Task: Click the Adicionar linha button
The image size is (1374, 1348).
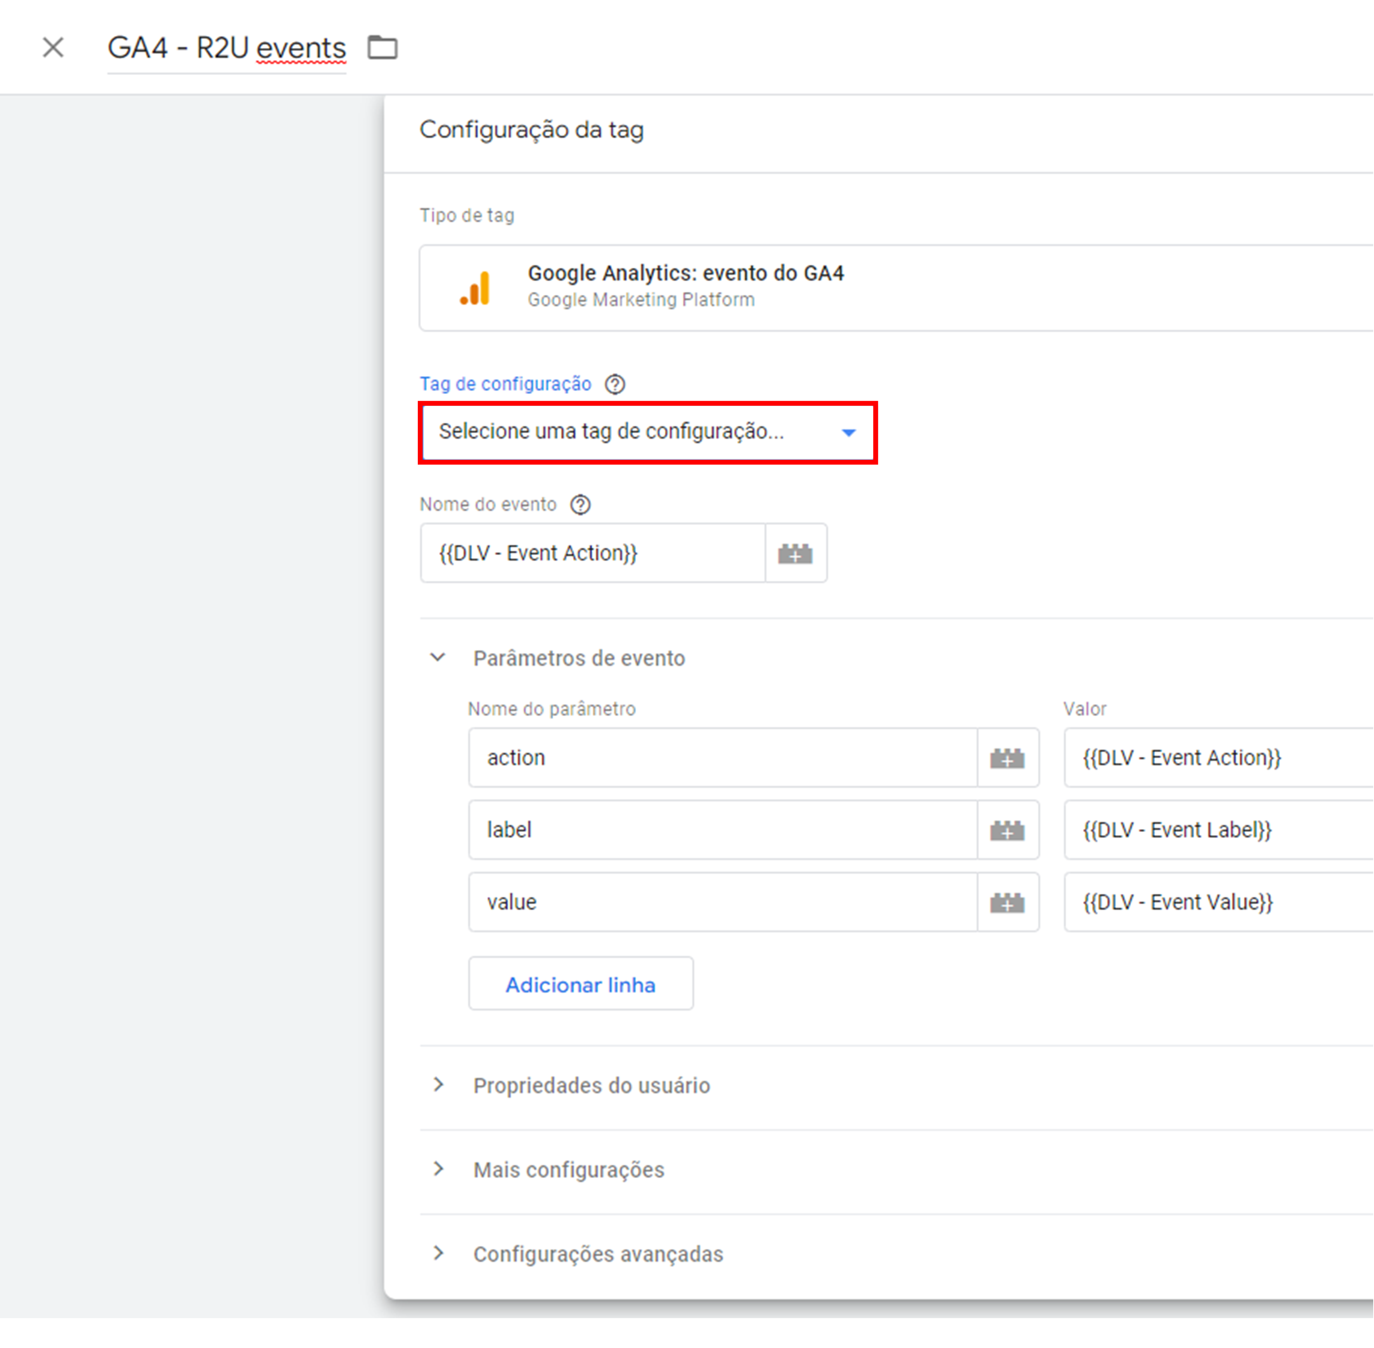Action: click(581, 984)
